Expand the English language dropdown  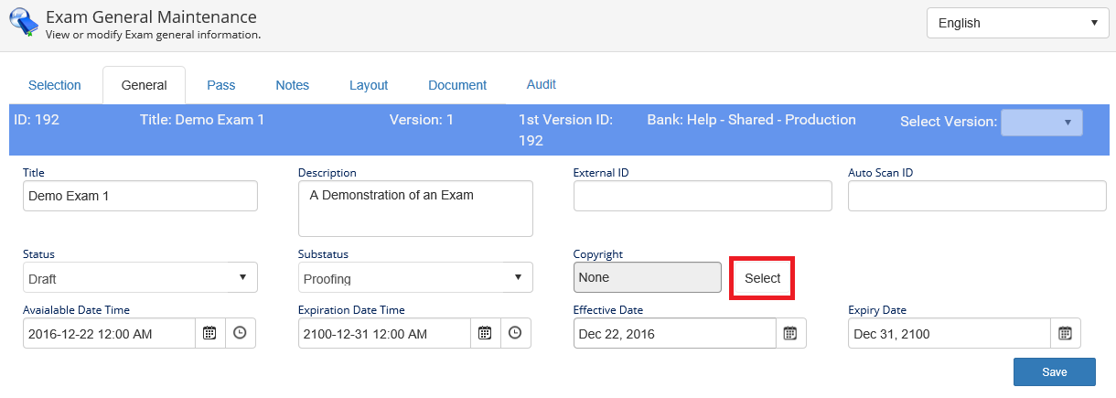point(1018,23)
